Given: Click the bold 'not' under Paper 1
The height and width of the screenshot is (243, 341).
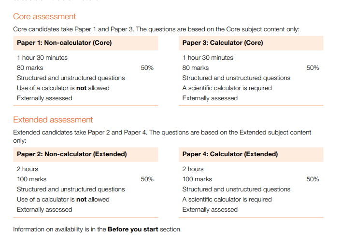Looking at the screenshot, I should coord(81,88).
